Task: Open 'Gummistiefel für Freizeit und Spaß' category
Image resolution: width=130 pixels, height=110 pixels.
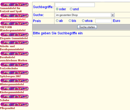Action: [11, 10]
